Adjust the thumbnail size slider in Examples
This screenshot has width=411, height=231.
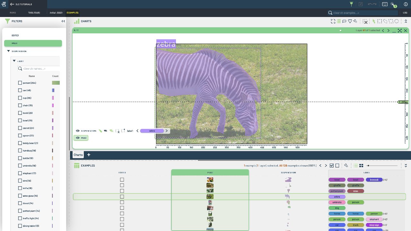pyautogui.click(x=368, y=166)
